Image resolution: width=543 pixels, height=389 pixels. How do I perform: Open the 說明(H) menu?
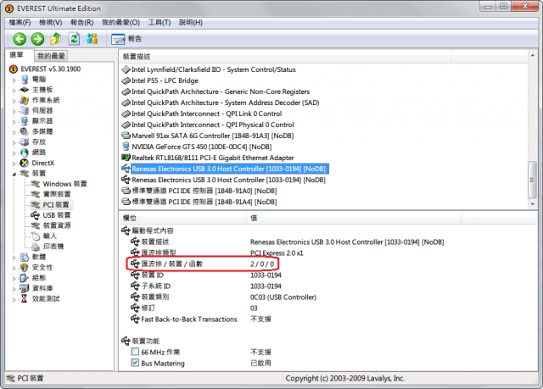(x=190, y=23)
